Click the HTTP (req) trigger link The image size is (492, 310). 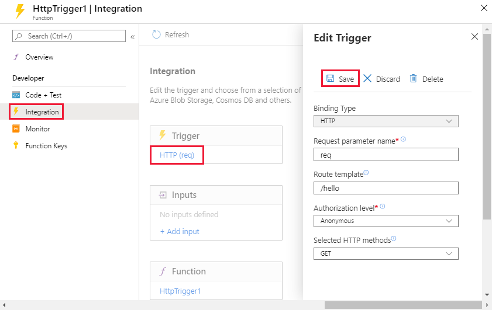(x=177, y=155)
